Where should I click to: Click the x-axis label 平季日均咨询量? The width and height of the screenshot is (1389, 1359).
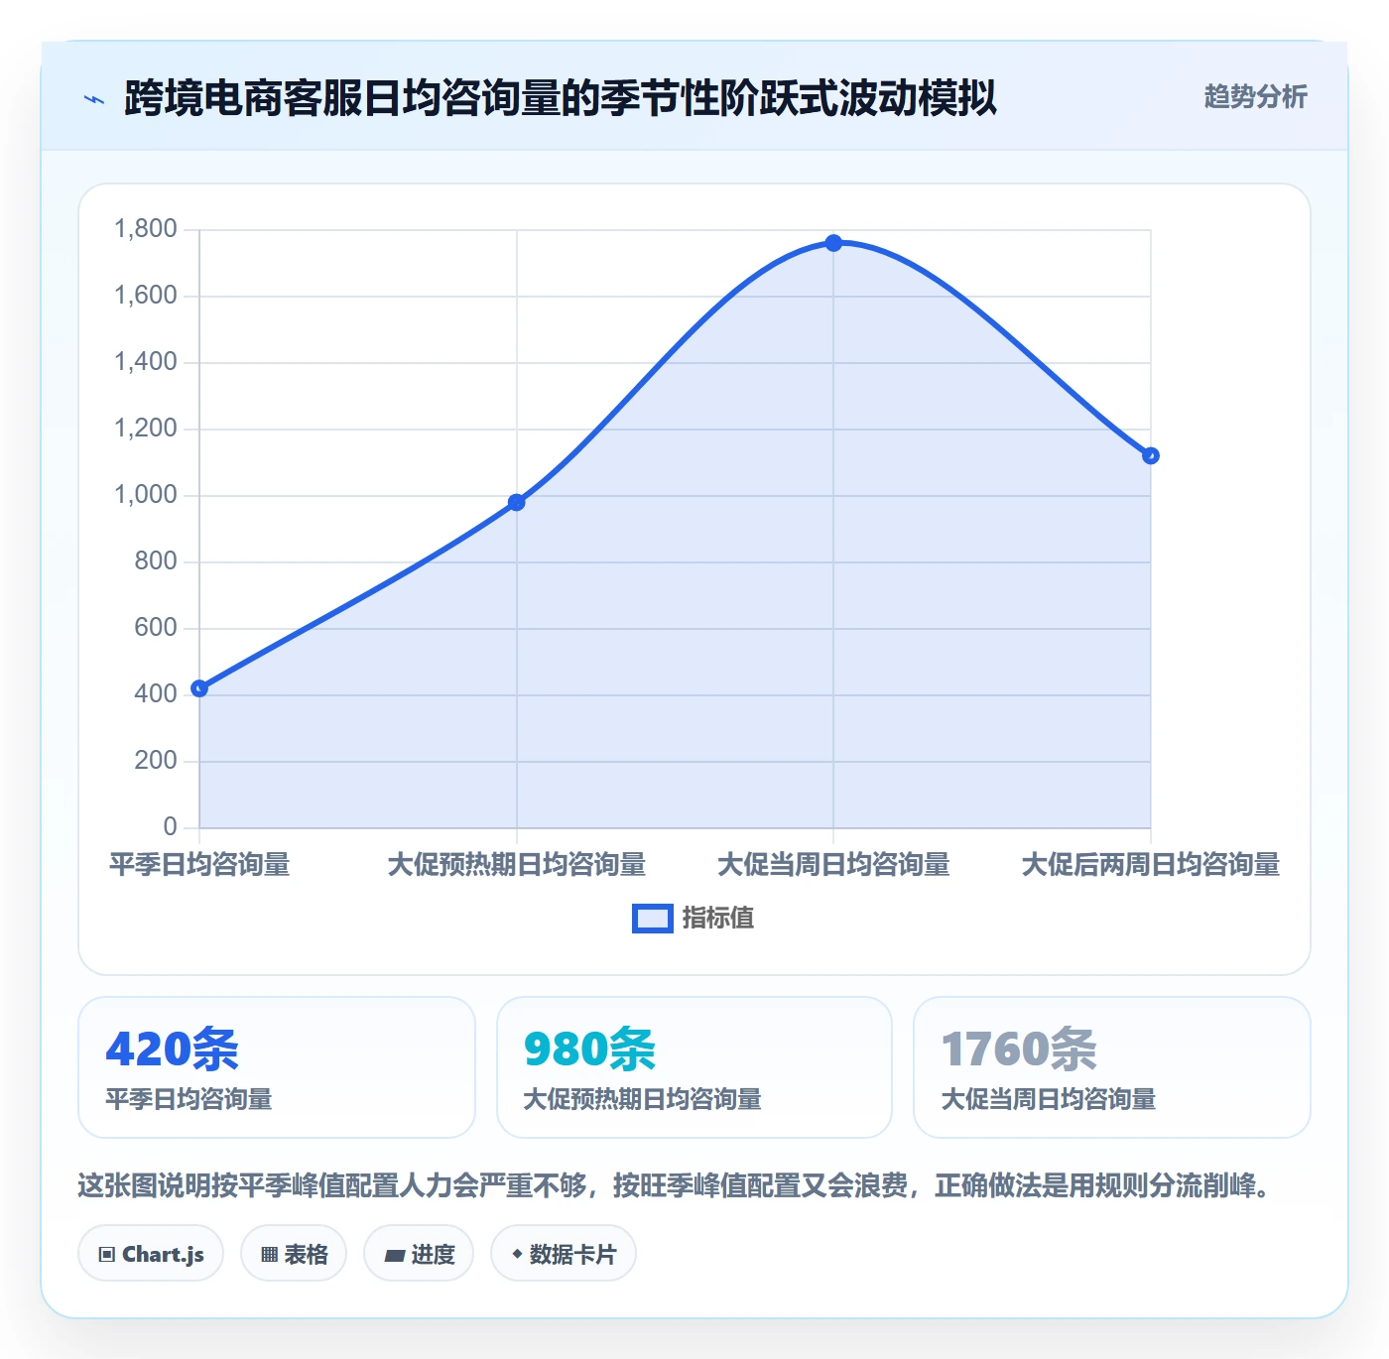[199, 865]
